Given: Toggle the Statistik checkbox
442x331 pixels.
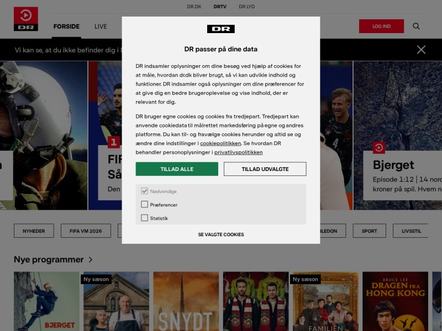Looking at the screenshot, I should [x=144, y=218].
